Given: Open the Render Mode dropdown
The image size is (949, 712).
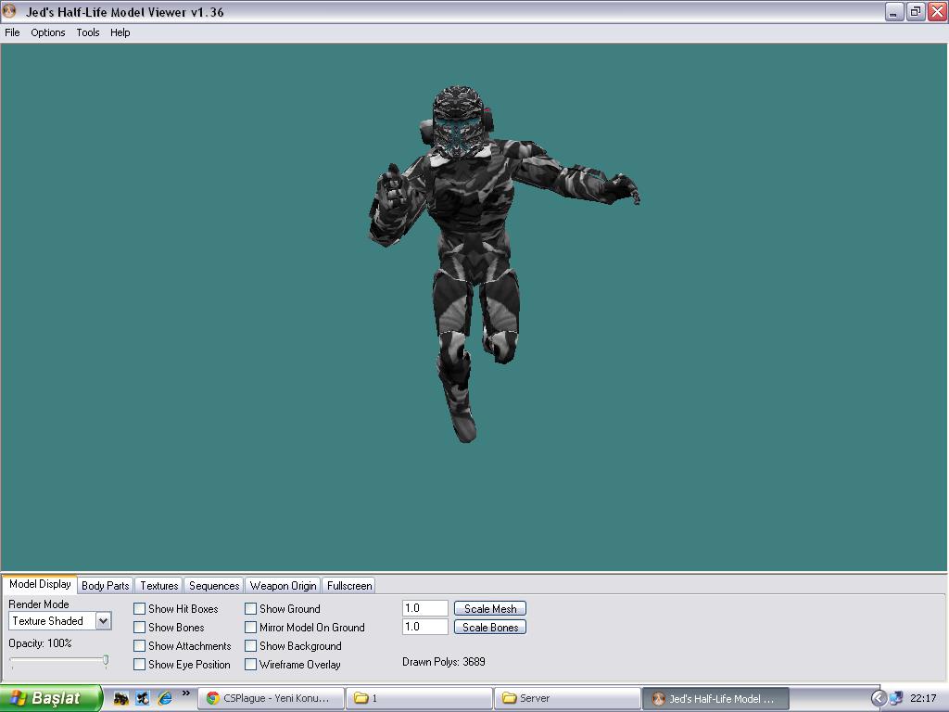Looking at the screenshot, I should [x=103, y=621].
